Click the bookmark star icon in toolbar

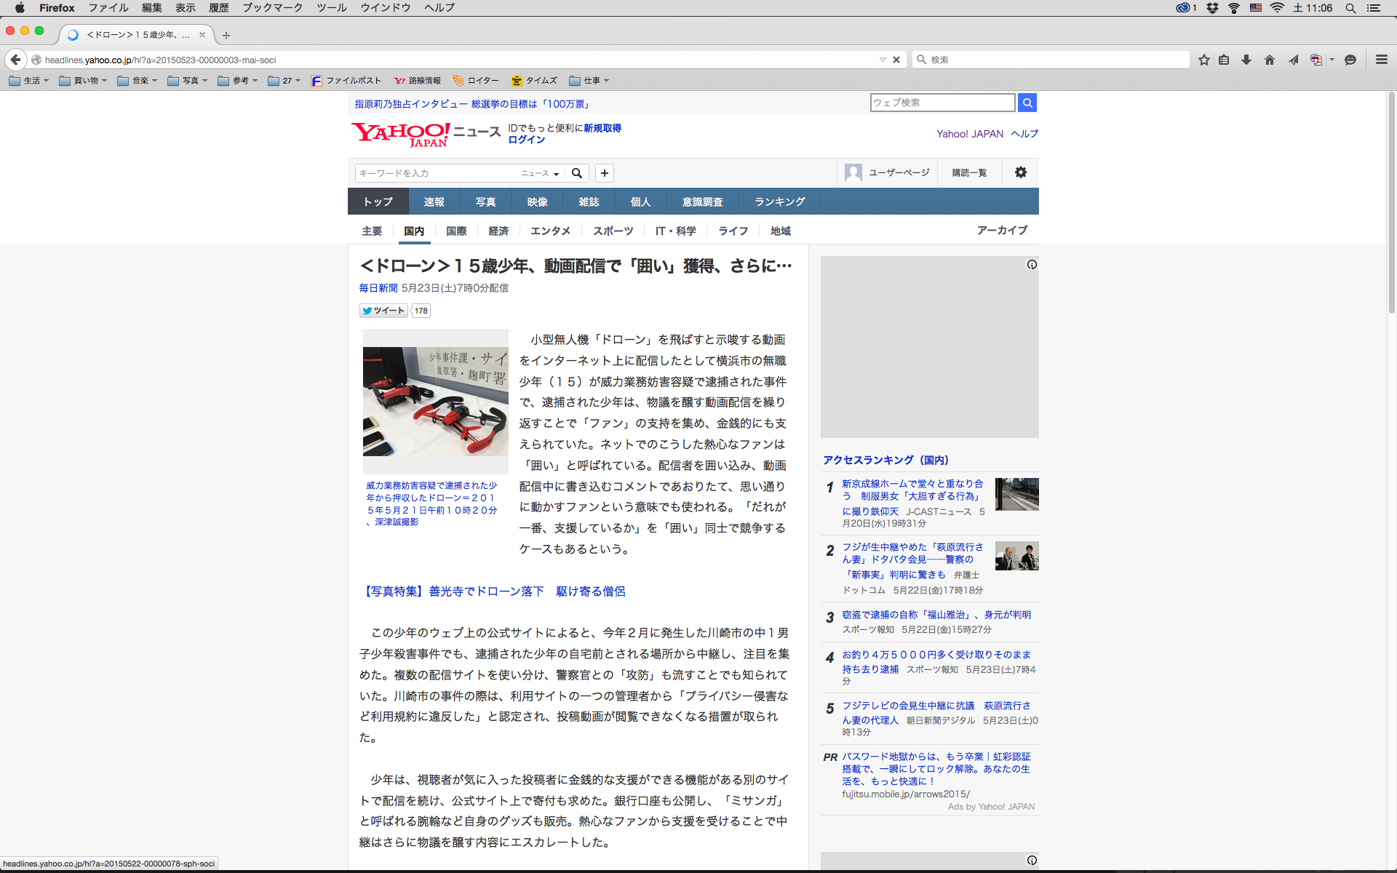1204,60
